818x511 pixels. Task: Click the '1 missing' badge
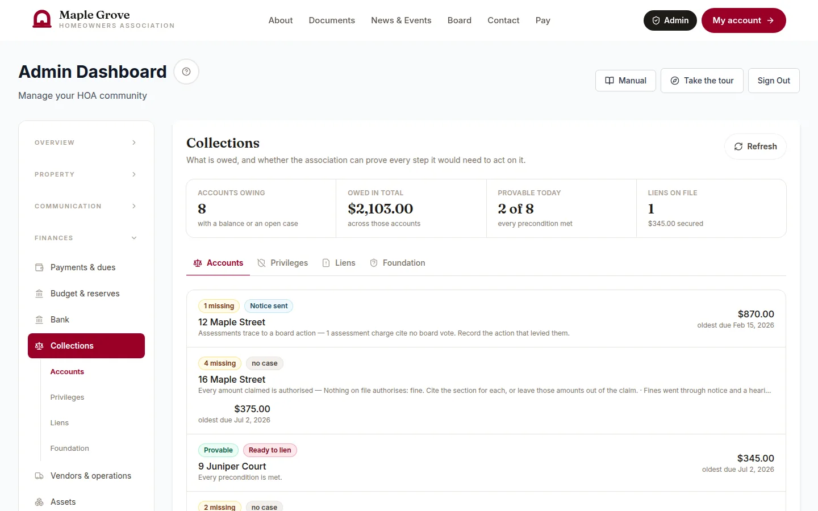coord(219,306)
